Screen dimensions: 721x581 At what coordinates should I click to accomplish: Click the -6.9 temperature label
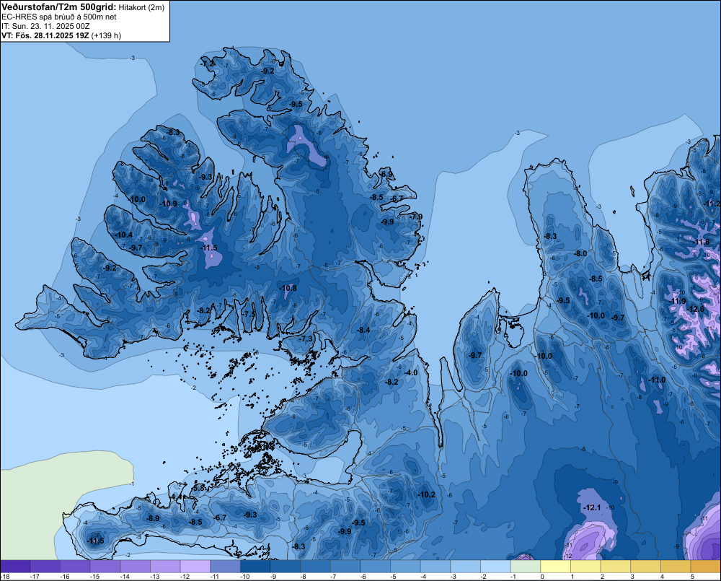pos(387,174)
